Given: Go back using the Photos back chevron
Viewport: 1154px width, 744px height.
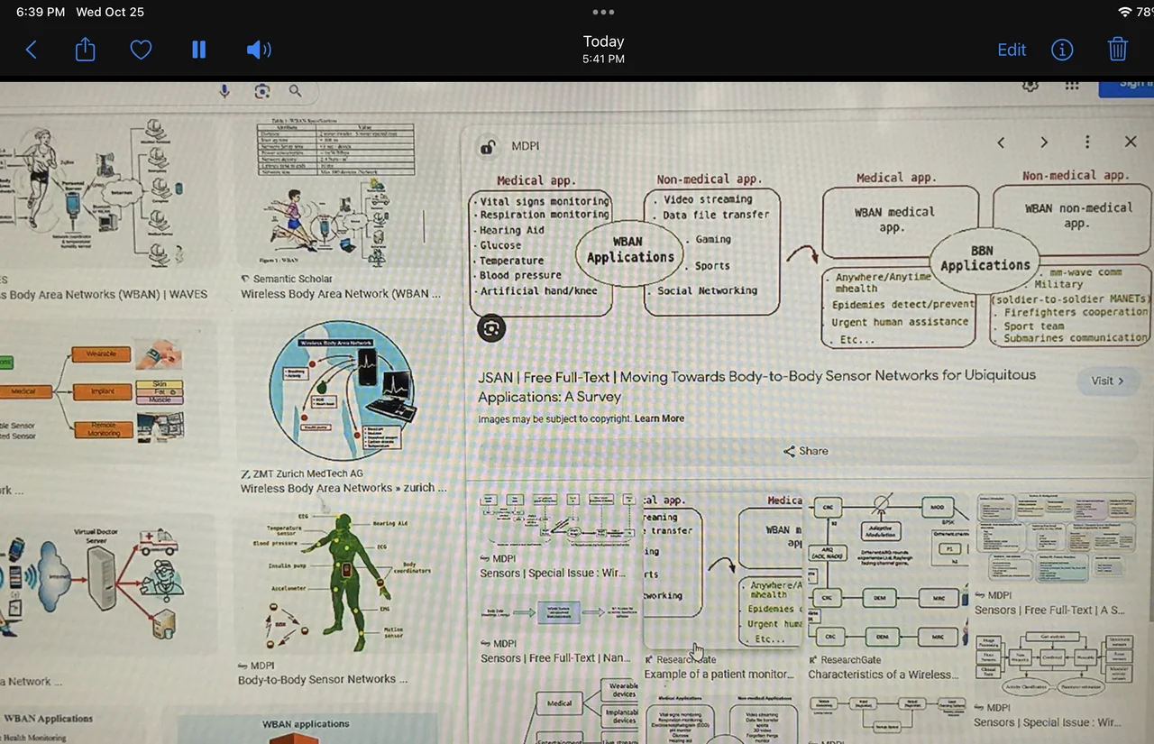Looking at the screenshot, I should point(32,50).
